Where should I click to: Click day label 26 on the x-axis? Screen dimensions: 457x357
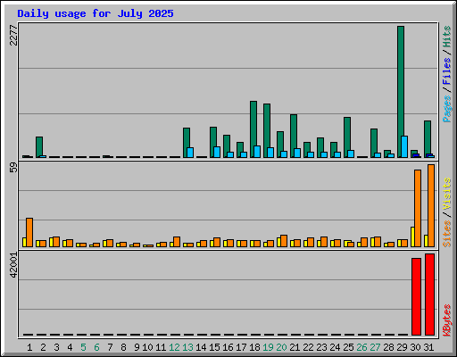[361, 347]
